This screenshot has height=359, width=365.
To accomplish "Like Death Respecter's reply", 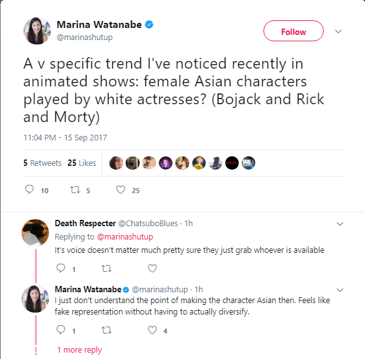I will pos(152,268).
